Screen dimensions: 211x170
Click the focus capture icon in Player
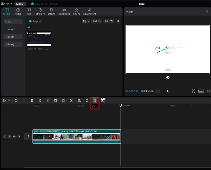(x=193, y=91)
